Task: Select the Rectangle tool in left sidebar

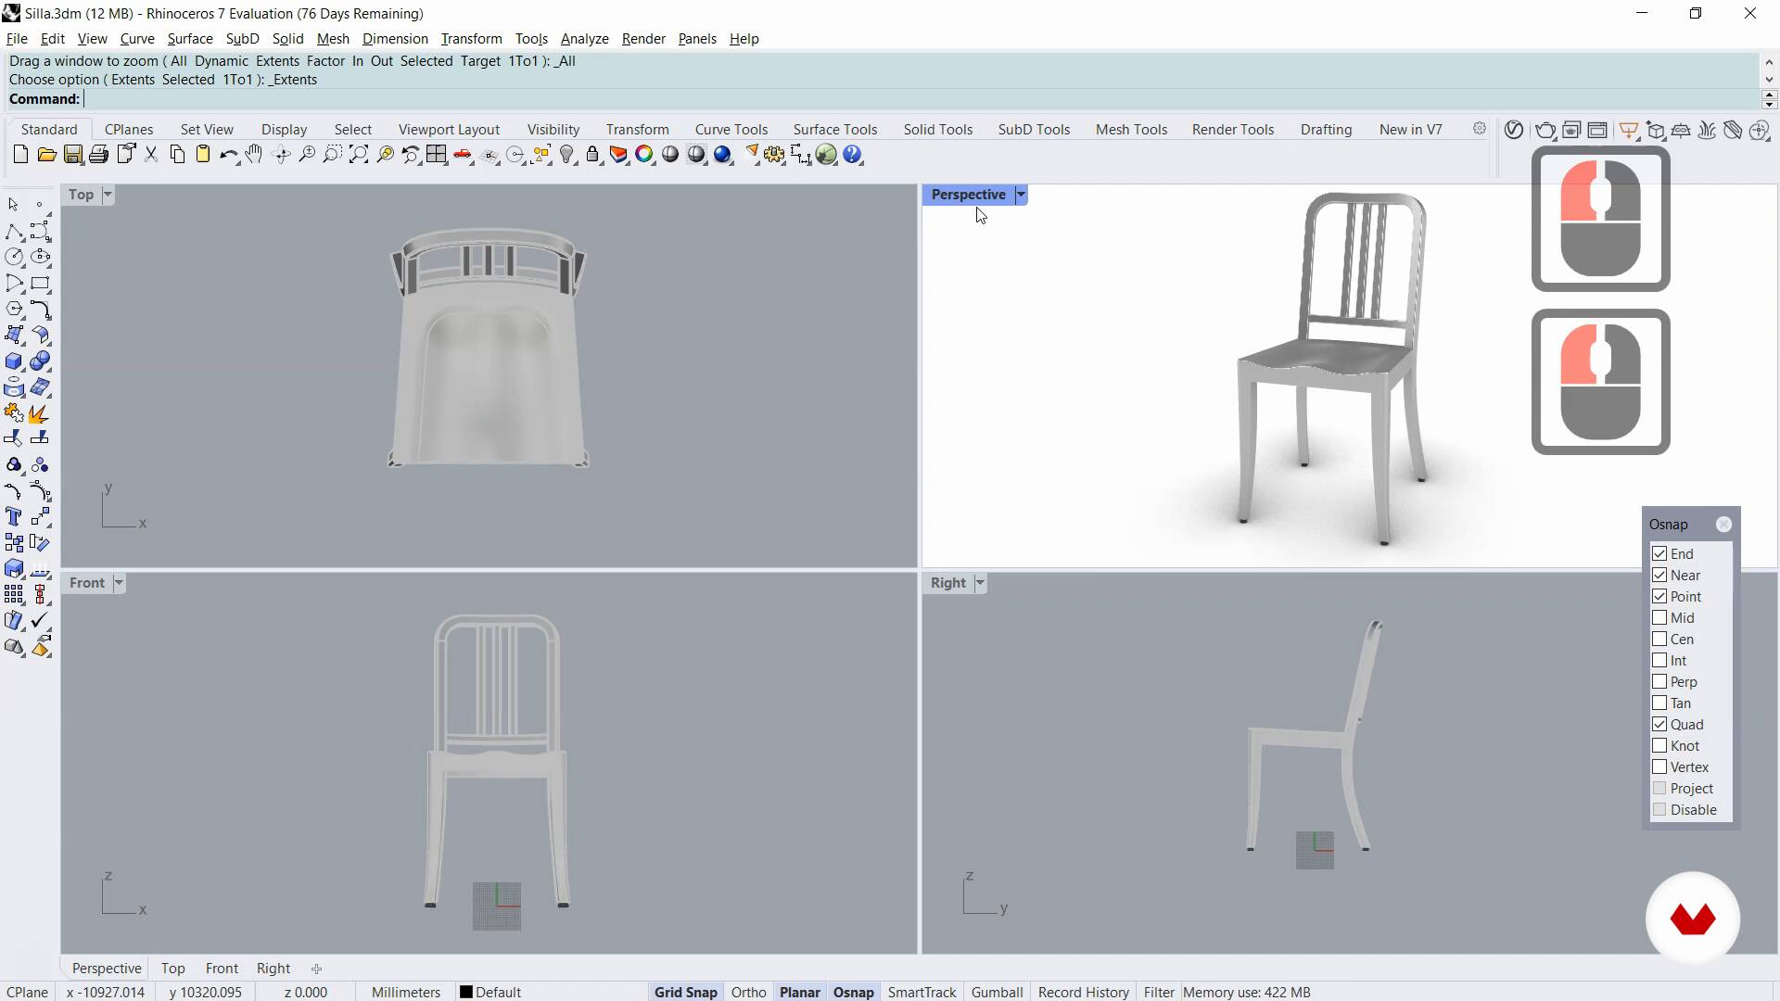Action: (x=40, y=284)
